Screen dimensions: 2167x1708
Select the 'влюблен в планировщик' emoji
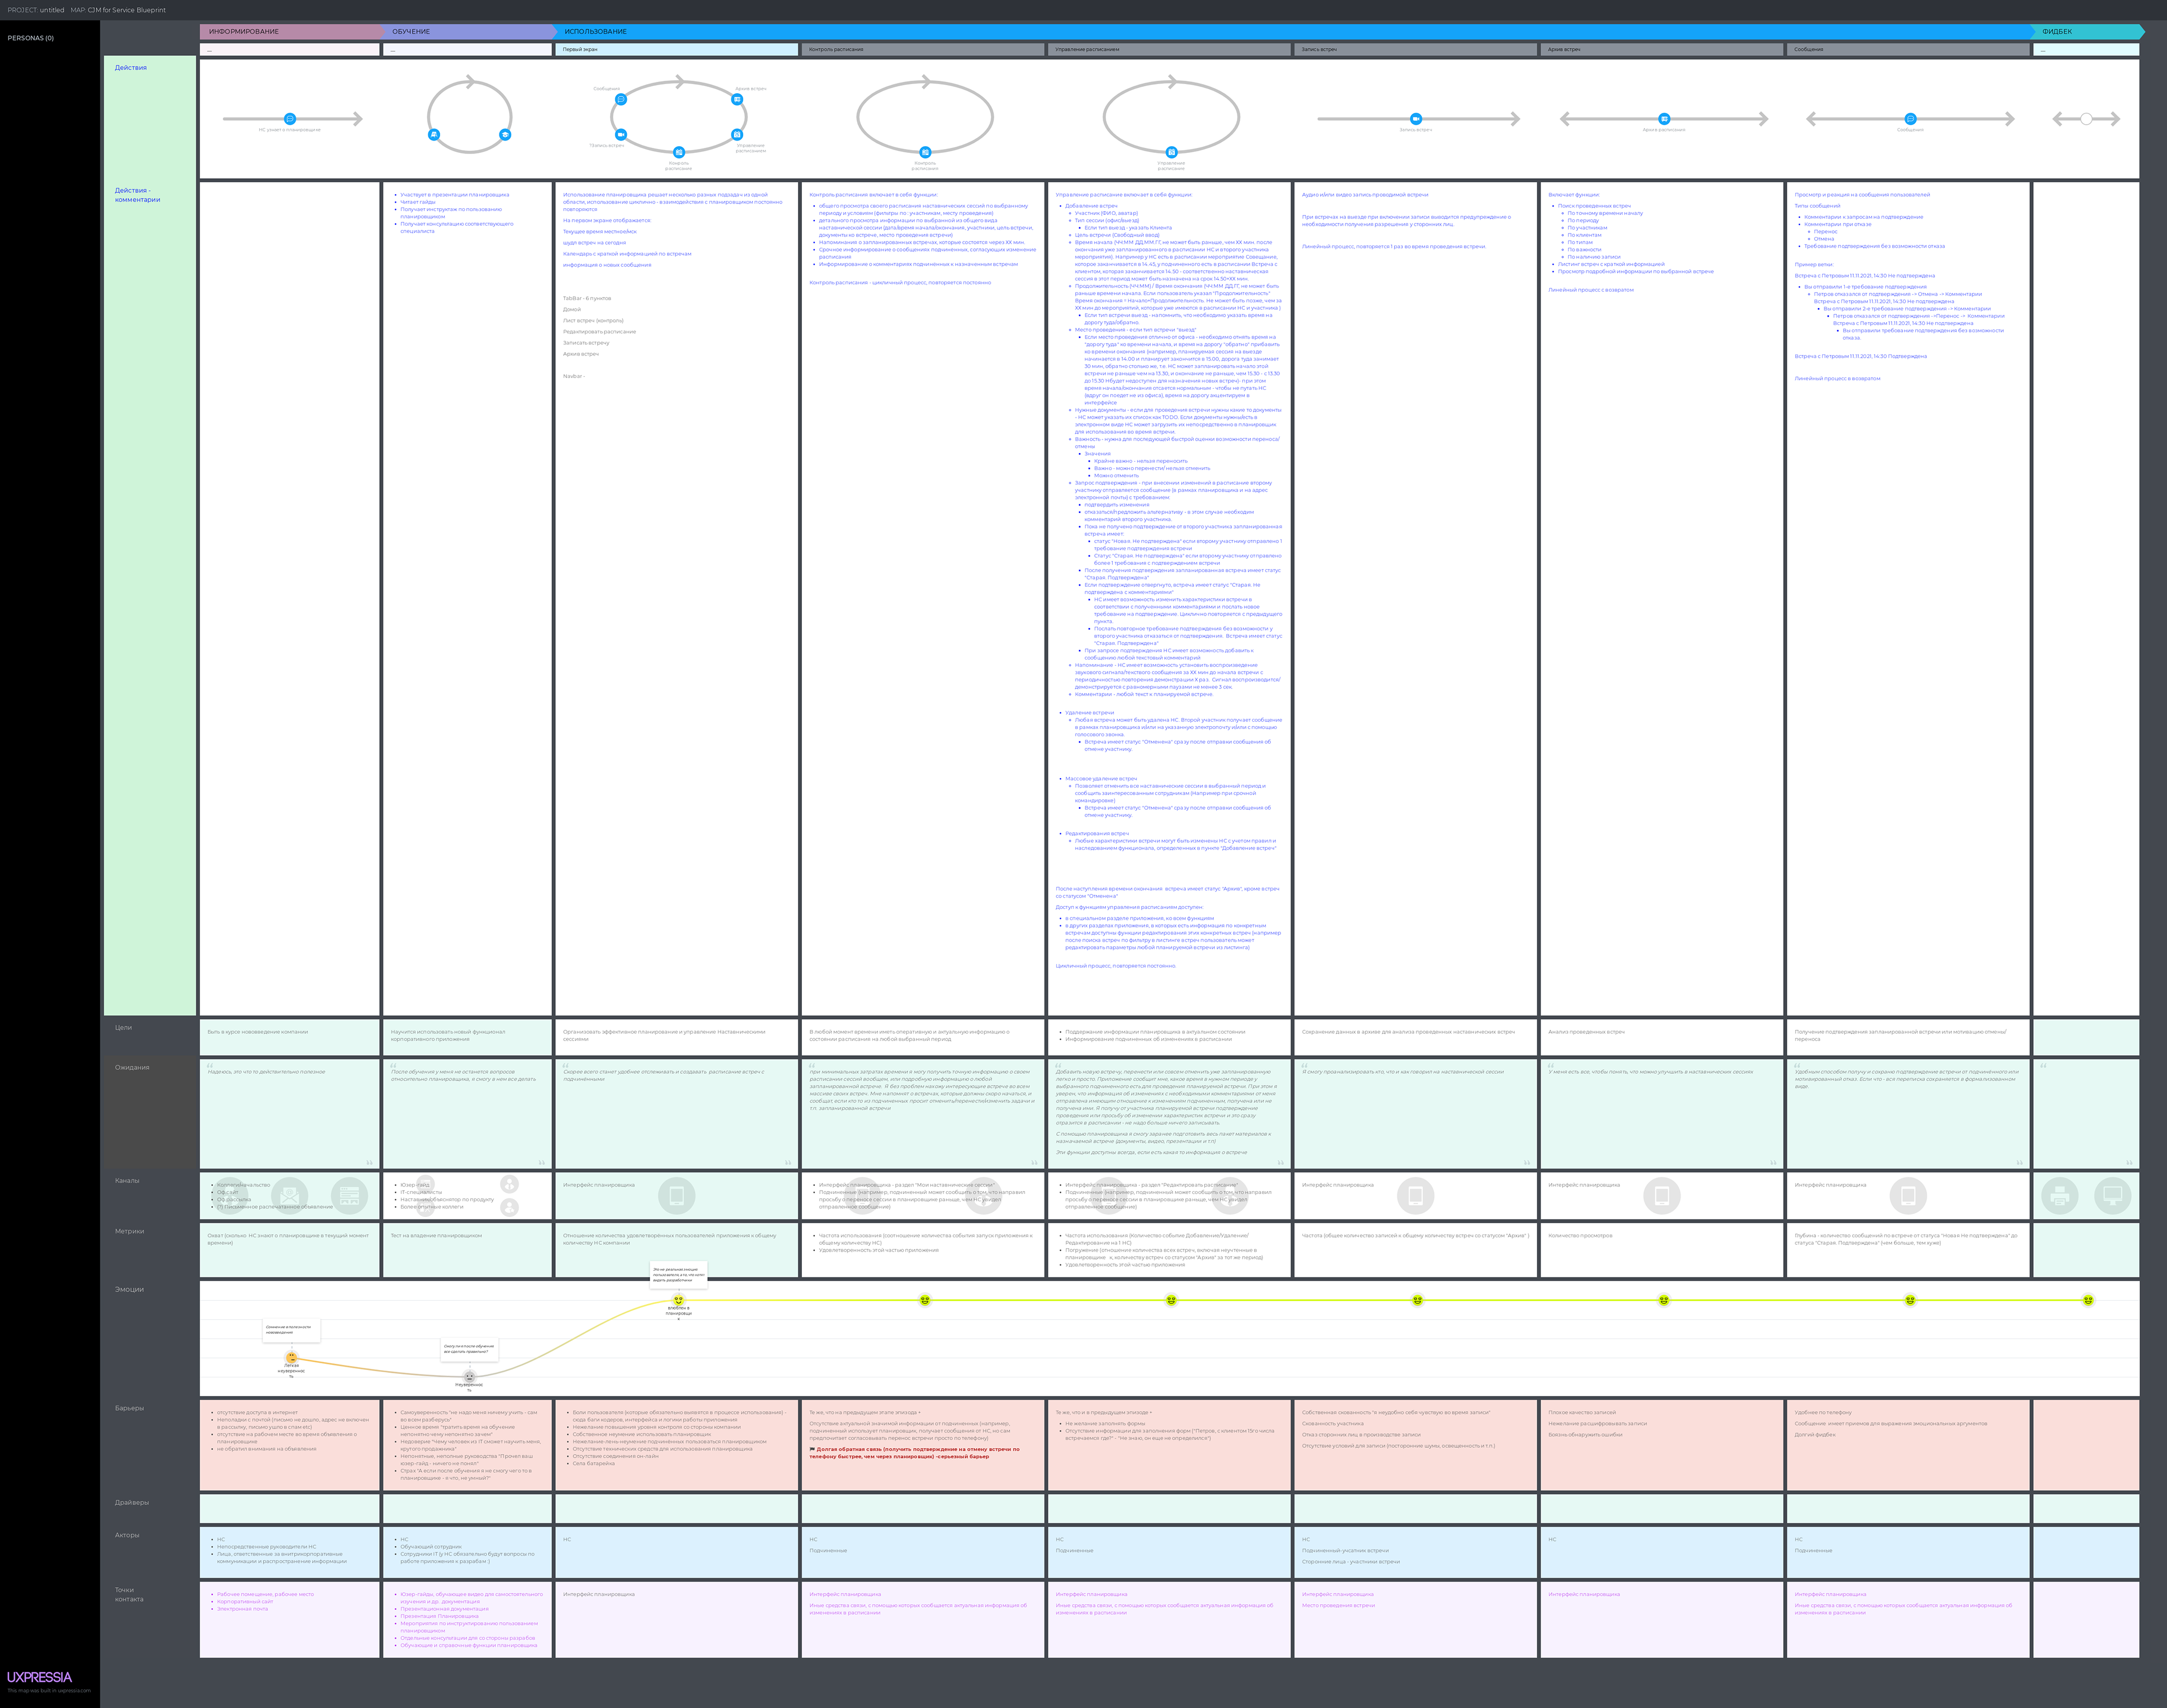[678, 1300]
